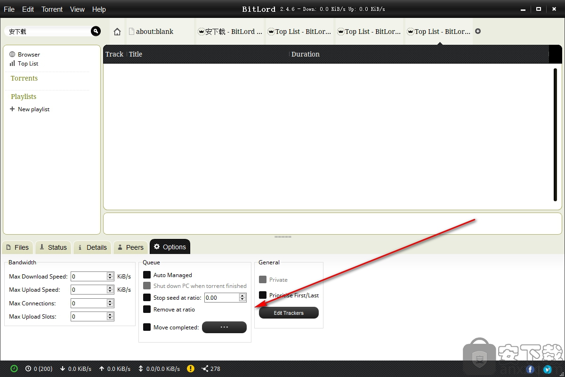This screenshot has width=565, height=377.
Task: Toggle Shut down PC when torrent finished
Action: [x=147, y=286]
